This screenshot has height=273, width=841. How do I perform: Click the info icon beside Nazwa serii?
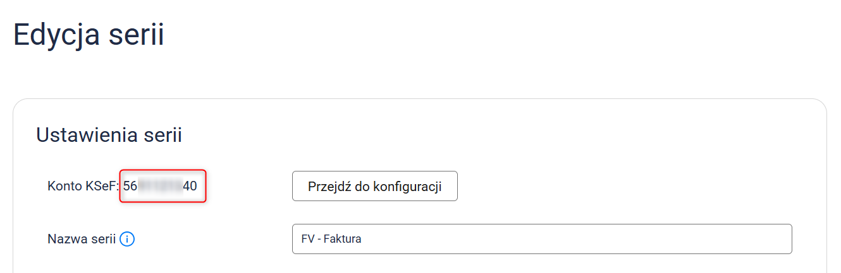point(127,240)
